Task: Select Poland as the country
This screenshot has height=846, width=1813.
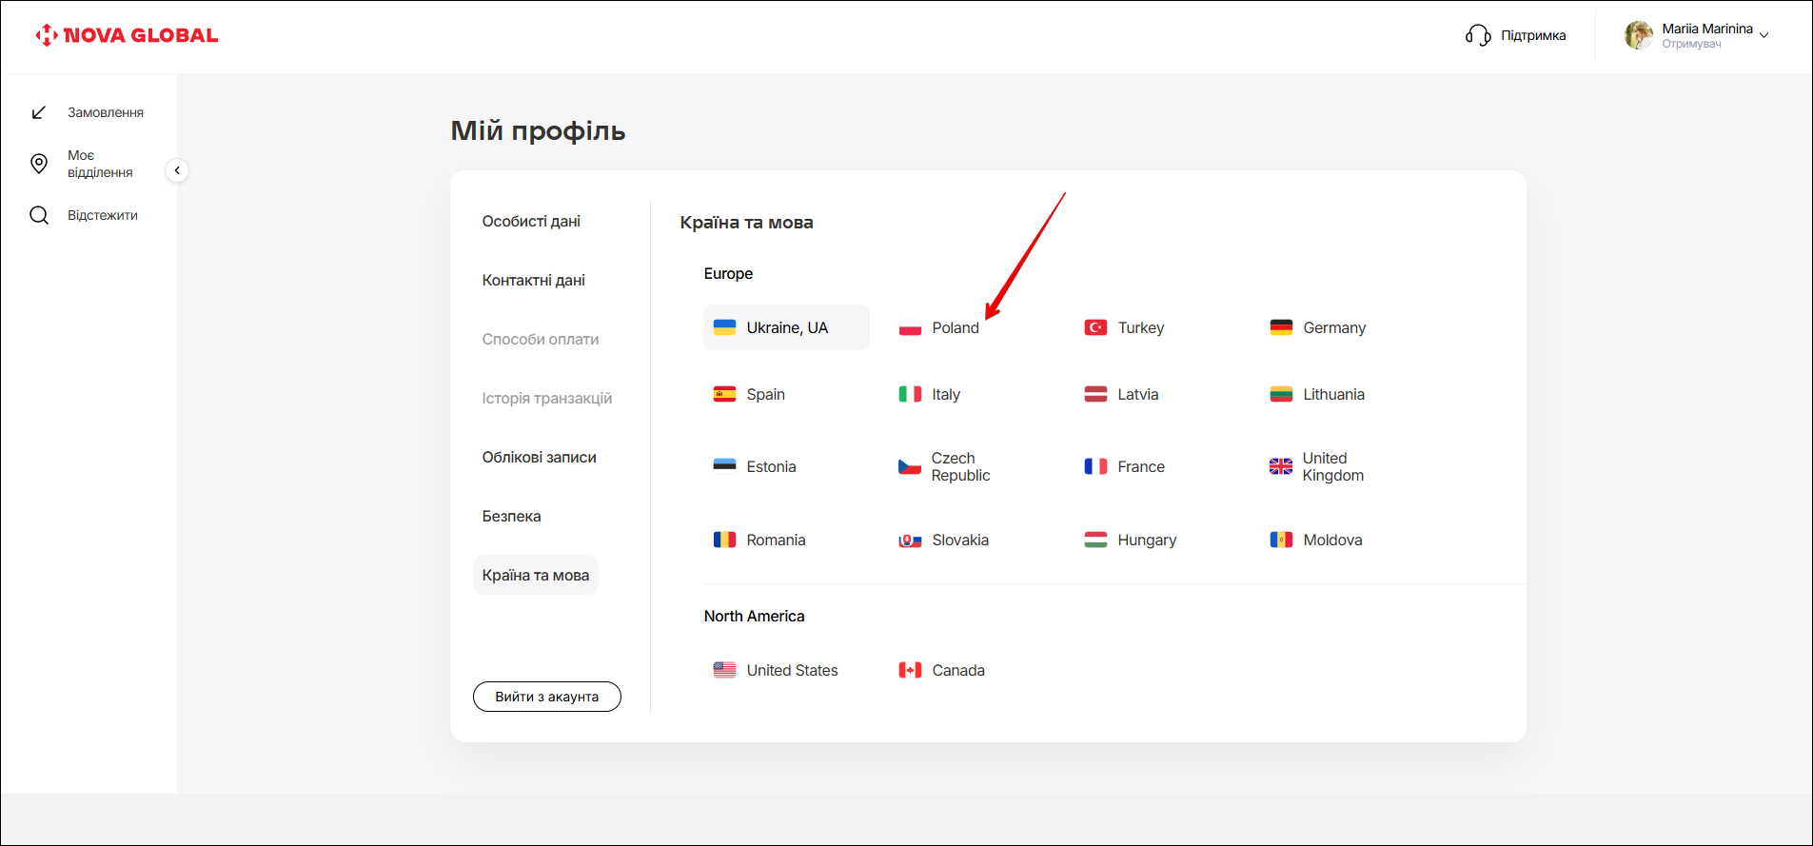Action: click(x=955, y=328)
